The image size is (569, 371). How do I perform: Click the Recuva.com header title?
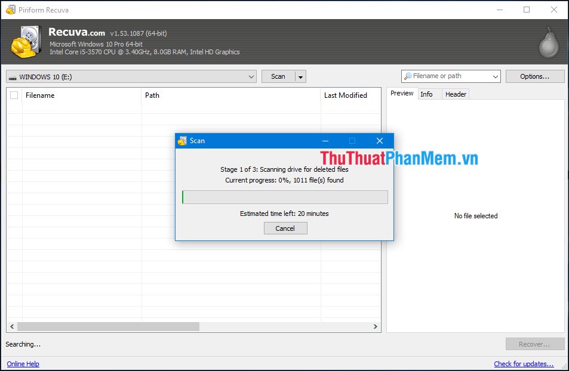click(x=76, y=32)
